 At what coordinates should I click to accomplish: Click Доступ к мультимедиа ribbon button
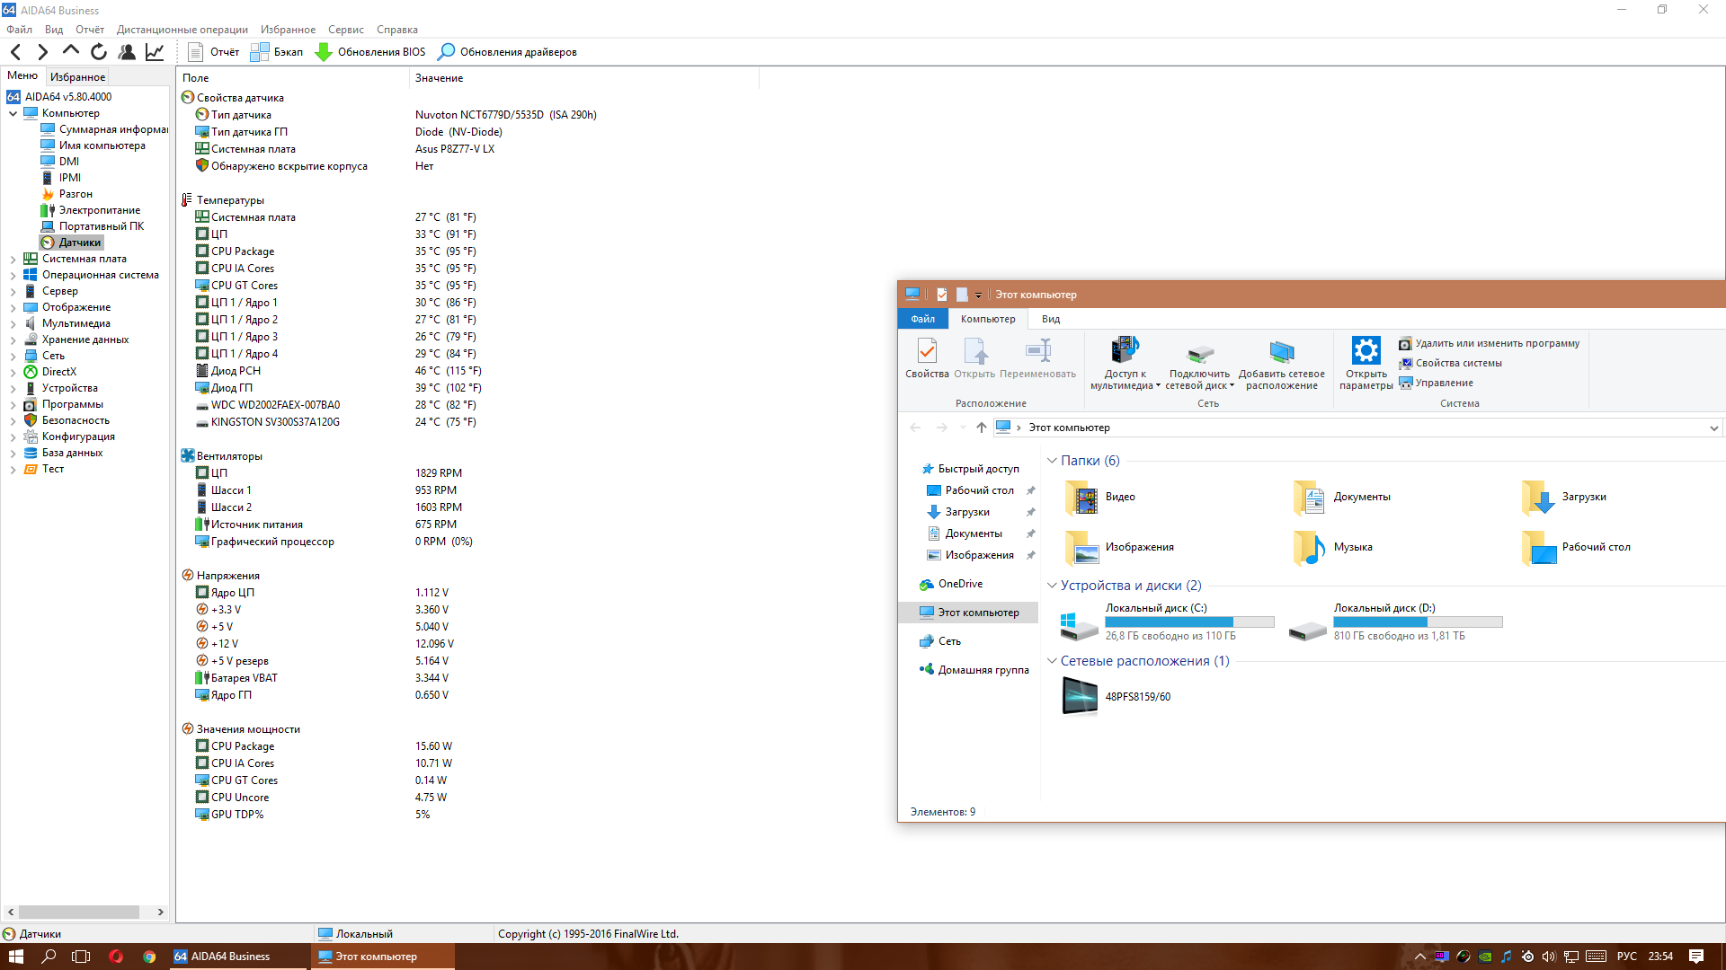(1125, 363)
